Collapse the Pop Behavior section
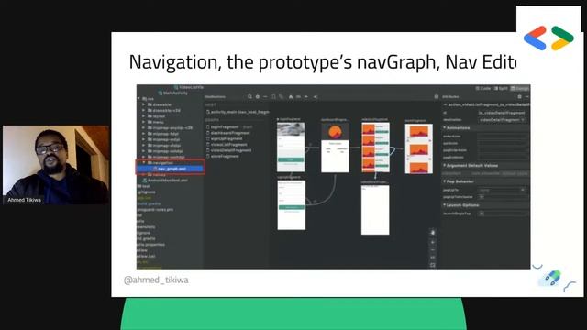587x330 pixels. tap(445, 181)
